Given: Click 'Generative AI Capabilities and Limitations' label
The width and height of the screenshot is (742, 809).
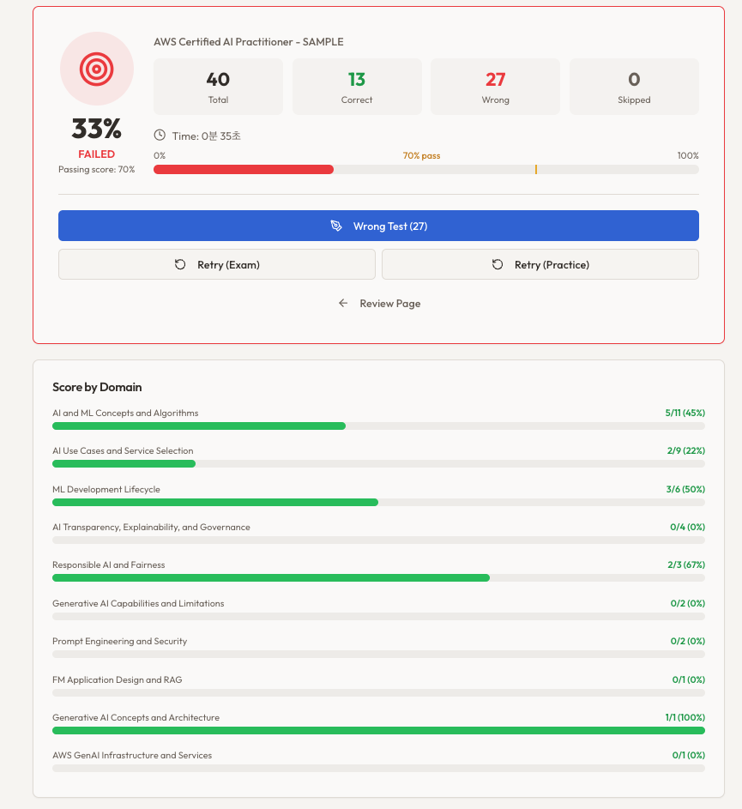Looking at the screenshot, I should tap(138, 604).
